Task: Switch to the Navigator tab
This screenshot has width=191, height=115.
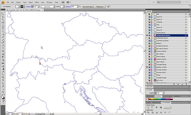Action: coord(156,103)
